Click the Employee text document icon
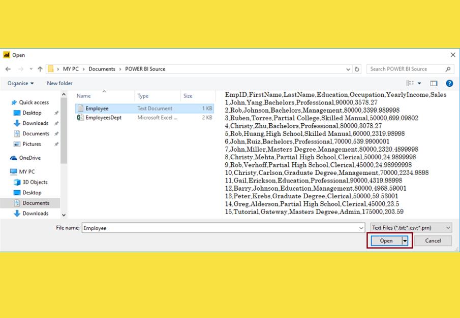Image resolution: width=460 pixels, height=318 pixels. click(80, 109)
